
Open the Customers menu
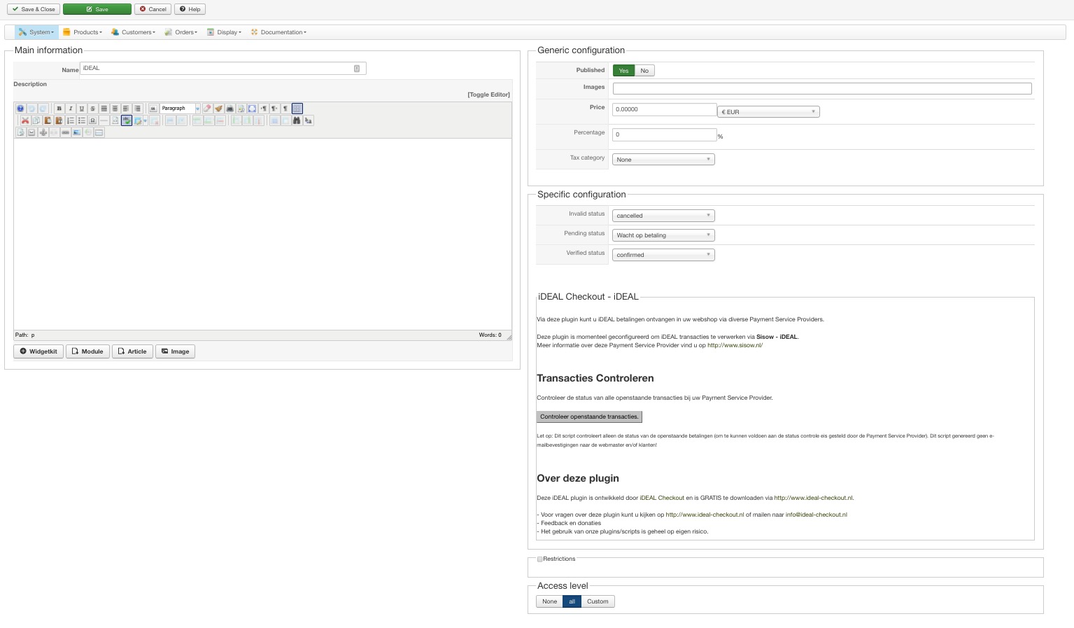pos(134,32)
